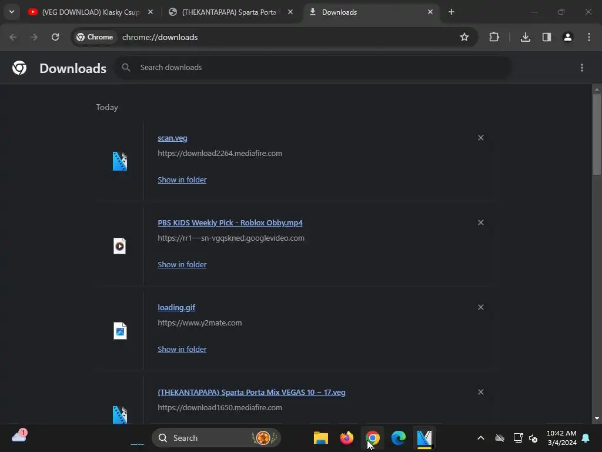Open the PBS KIDS Weekly Pick mp4 link
The height and width of the screenshot is (452, 602).
point(230,223)
